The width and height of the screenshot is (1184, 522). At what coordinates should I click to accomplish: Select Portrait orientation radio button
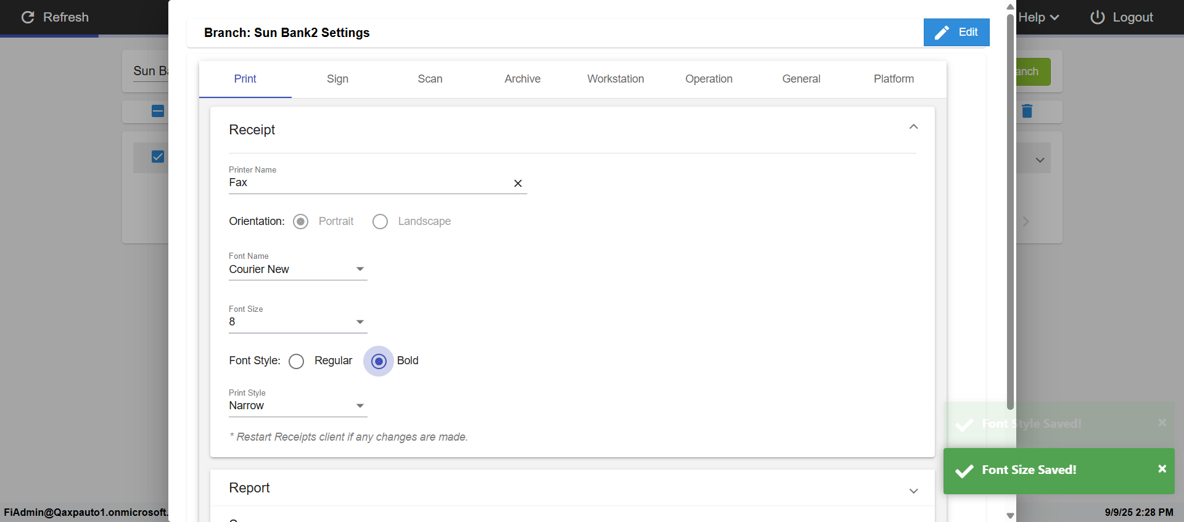pyautogui.click(x=301, y=221)
